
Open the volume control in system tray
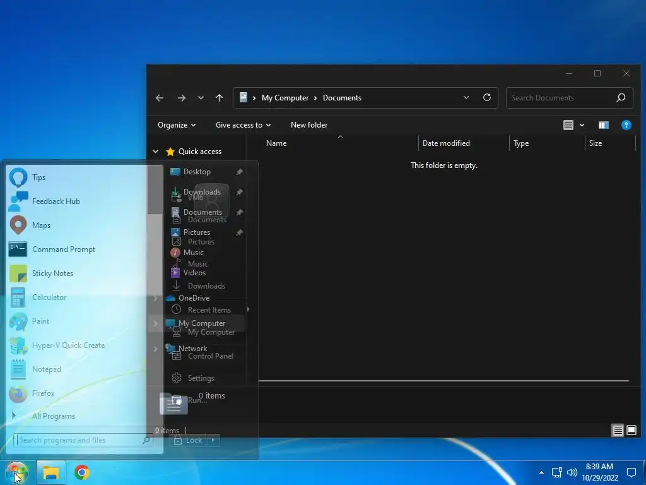(x=572, y=472)
